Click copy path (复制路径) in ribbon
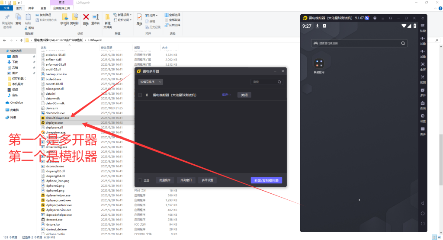The image size is (443, 240). [x=44, y=15]
